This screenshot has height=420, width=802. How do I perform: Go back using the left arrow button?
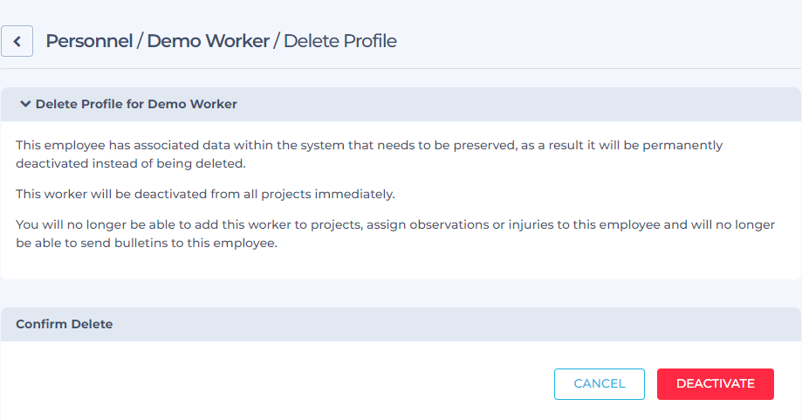coord(17,41)
